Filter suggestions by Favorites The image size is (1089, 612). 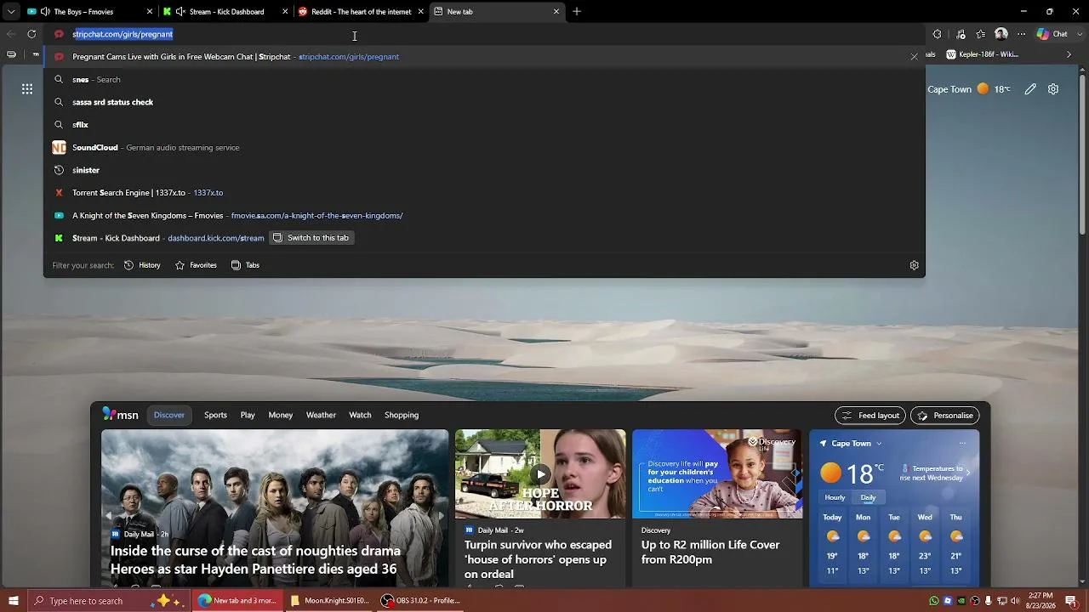(196, 265)
